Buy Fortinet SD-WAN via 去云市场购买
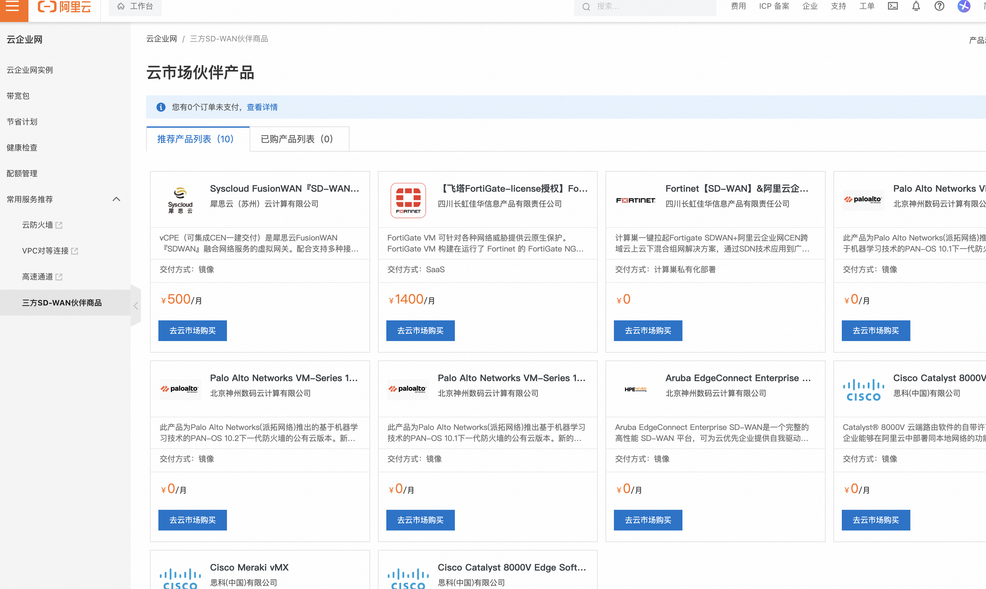 tap(648, 331)
